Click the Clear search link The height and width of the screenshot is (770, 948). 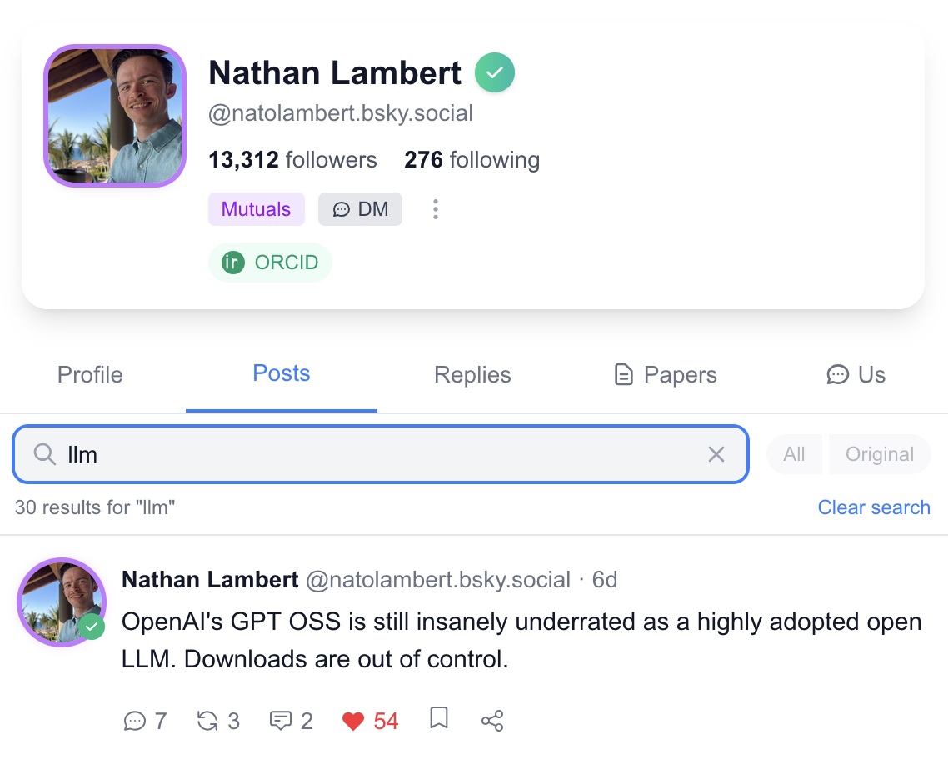click(x=874, y=507)
